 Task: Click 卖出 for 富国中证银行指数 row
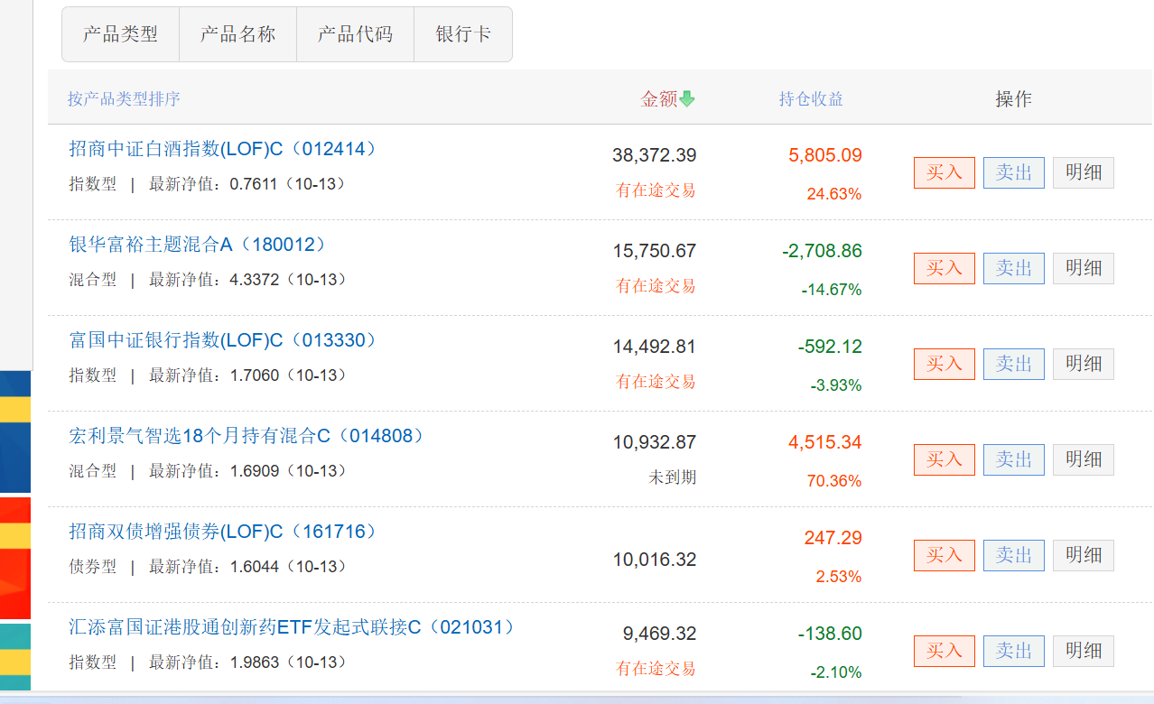(1014, 364)
